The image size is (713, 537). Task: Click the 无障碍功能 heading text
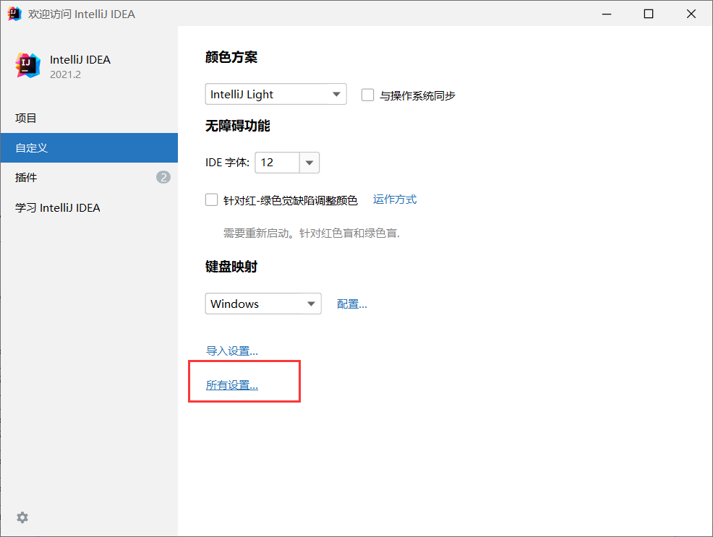pyautogui.click(x=237, y=126)
